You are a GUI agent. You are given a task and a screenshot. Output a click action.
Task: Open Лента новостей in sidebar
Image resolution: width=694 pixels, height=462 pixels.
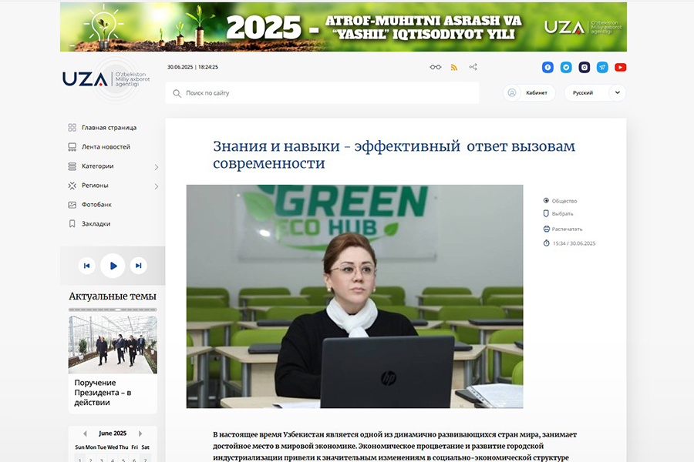[x=106, y=147]
